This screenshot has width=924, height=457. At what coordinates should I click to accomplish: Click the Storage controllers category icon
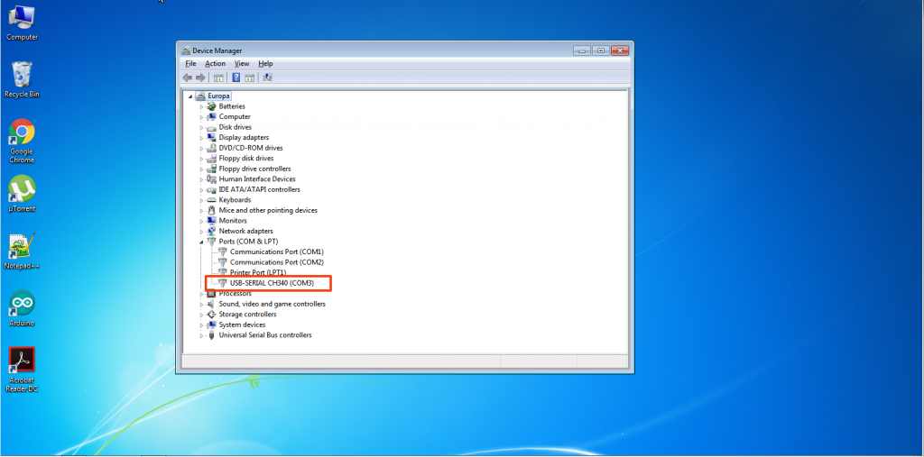211,314
